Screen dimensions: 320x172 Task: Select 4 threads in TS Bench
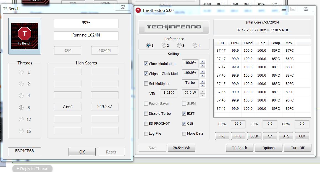[x=21, y=96]
